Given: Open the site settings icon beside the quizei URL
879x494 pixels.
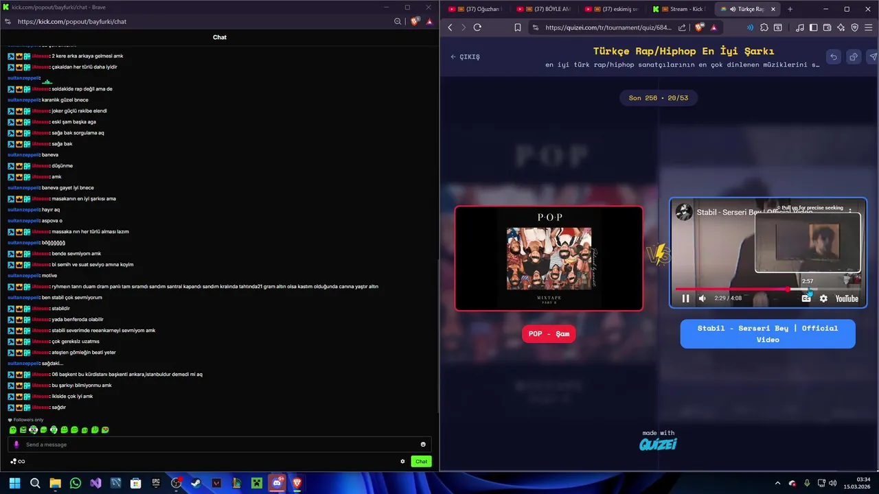Looking at the screenshot, I should pyautogui.click(x=536, y=27).
